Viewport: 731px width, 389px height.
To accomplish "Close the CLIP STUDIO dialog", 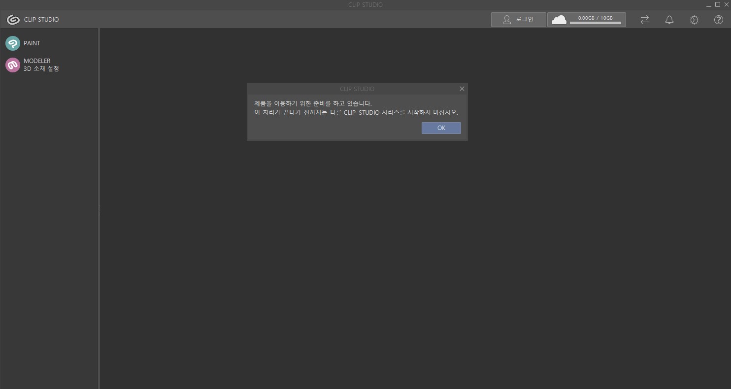I will click(x=462, y=89).
